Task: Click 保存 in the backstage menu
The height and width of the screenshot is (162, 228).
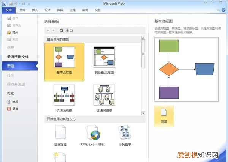Action: 13,19
